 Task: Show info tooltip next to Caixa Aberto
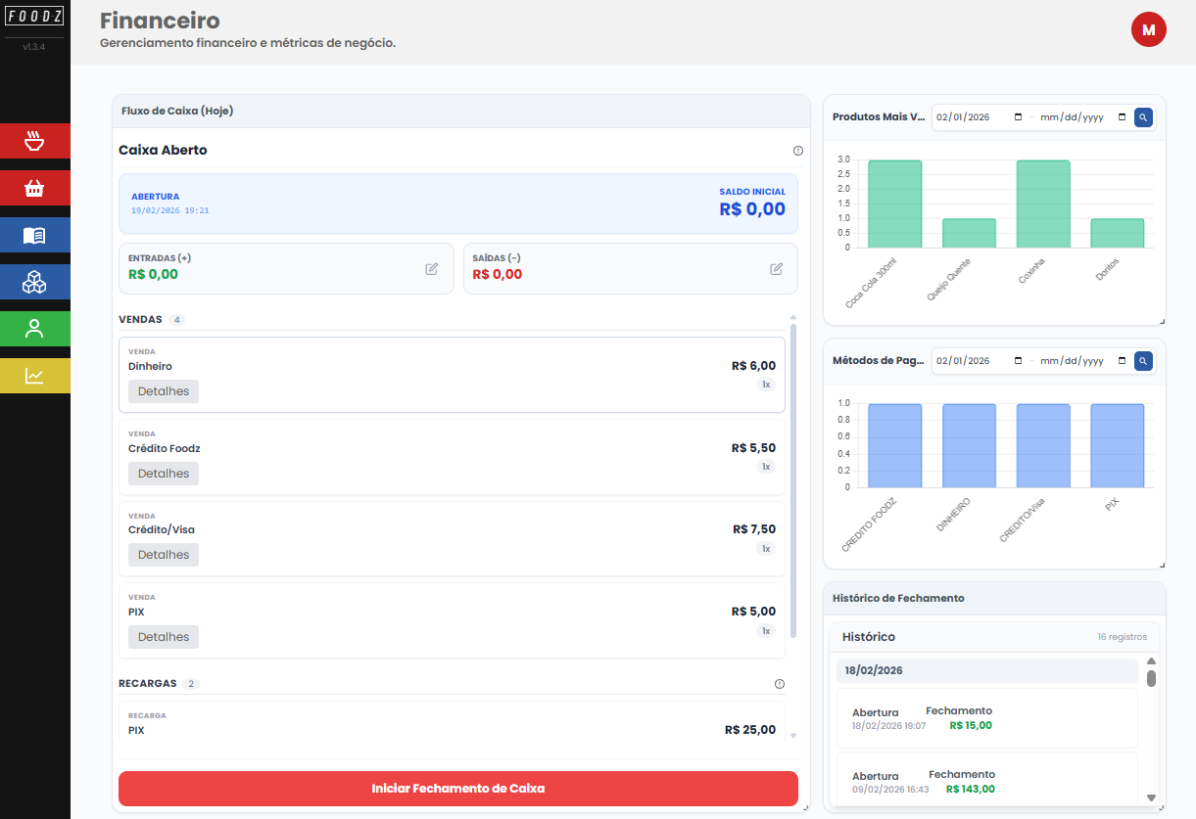(x=797, y=151)
